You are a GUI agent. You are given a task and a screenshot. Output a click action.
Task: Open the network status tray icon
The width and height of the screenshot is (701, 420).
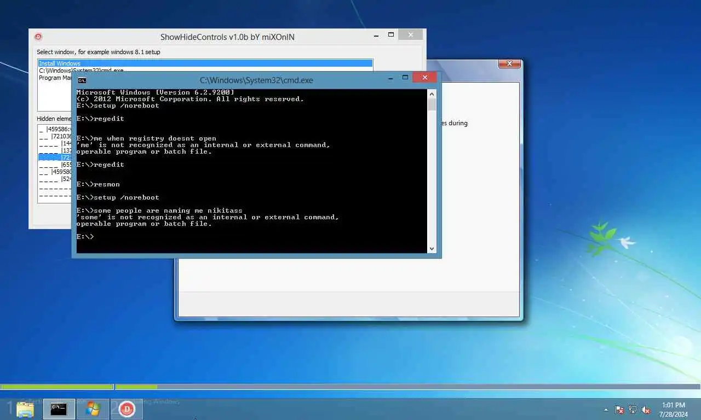633,410
